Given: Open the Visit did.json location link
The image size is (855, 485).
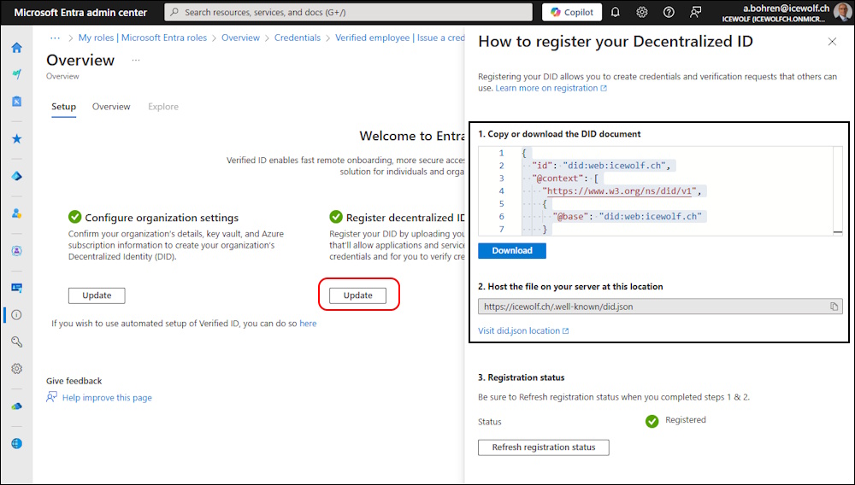Looking at the screenshot, I should coord(523,330).
